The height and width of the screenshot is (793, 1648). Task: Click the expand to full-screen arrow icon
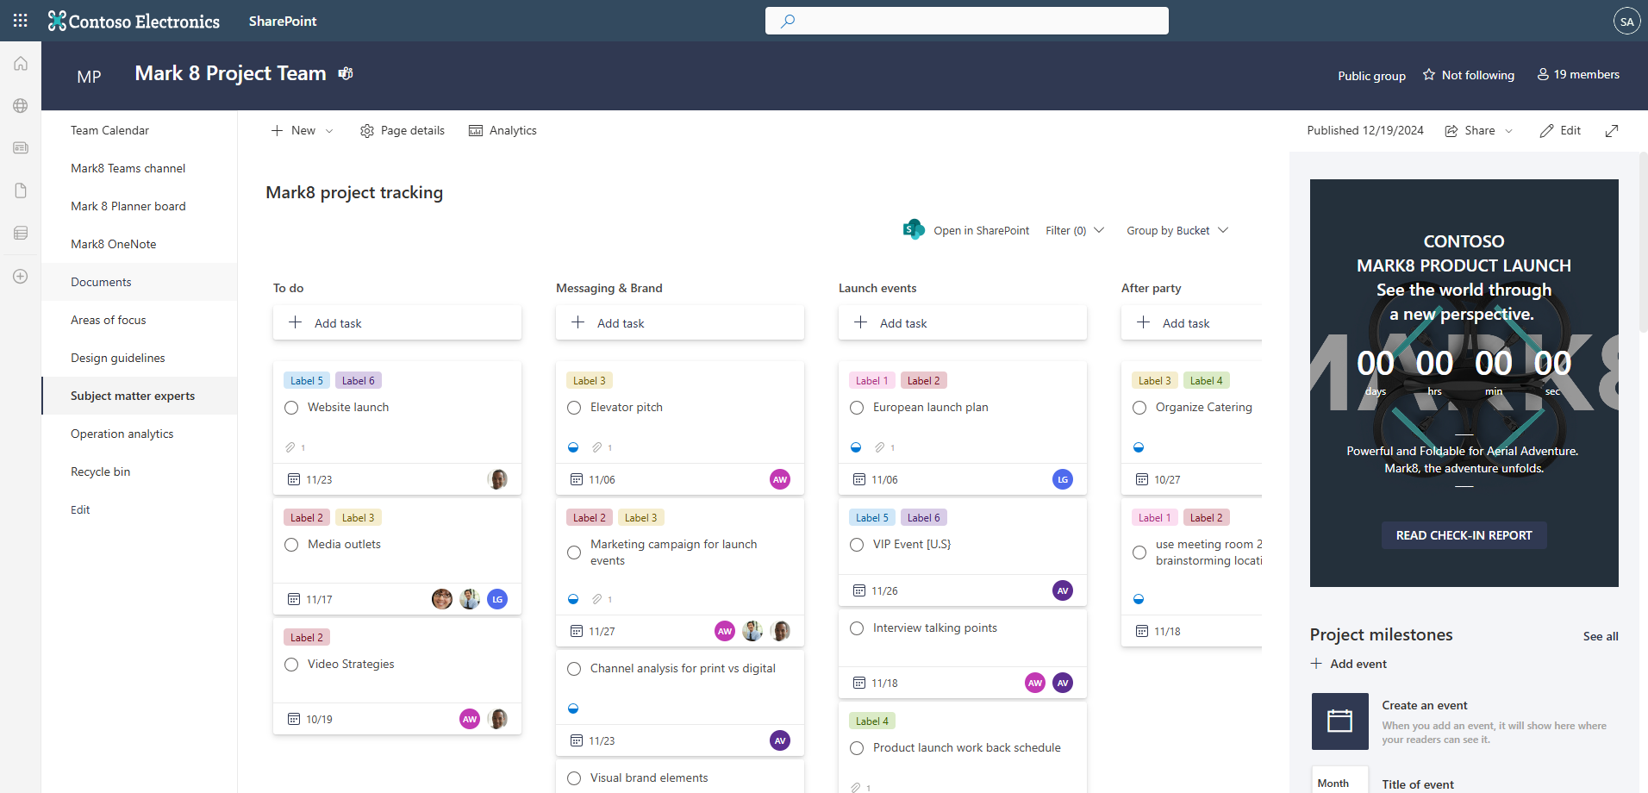[1612, 131]
